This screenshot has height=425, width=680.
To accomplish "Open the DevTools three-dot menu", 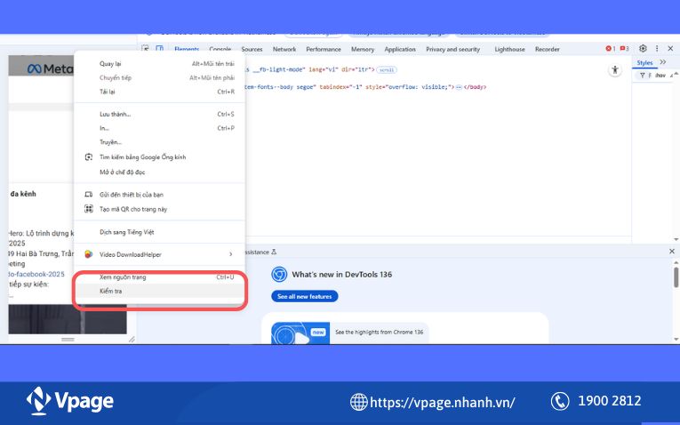I will tap(657, 49).
